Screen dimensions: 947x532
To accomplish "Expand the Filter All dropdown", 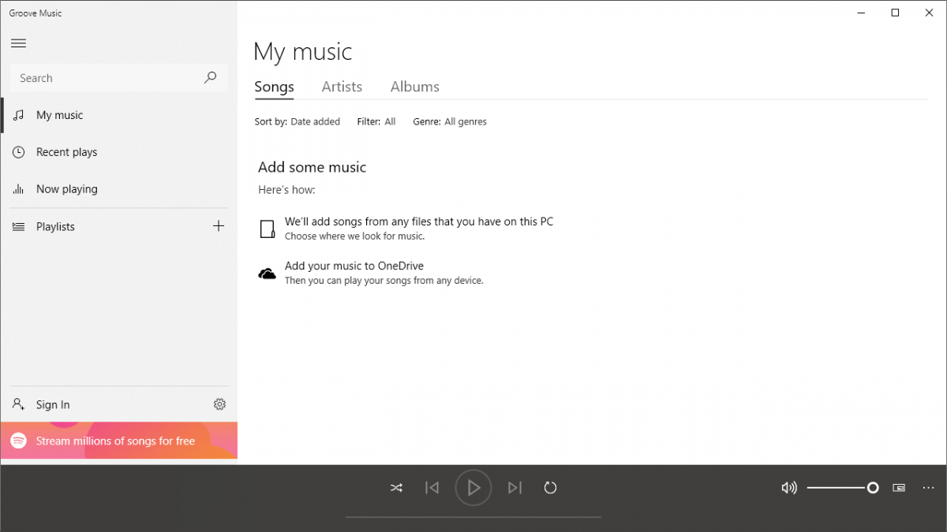I will pyautogui.click(x=390, y=121).
